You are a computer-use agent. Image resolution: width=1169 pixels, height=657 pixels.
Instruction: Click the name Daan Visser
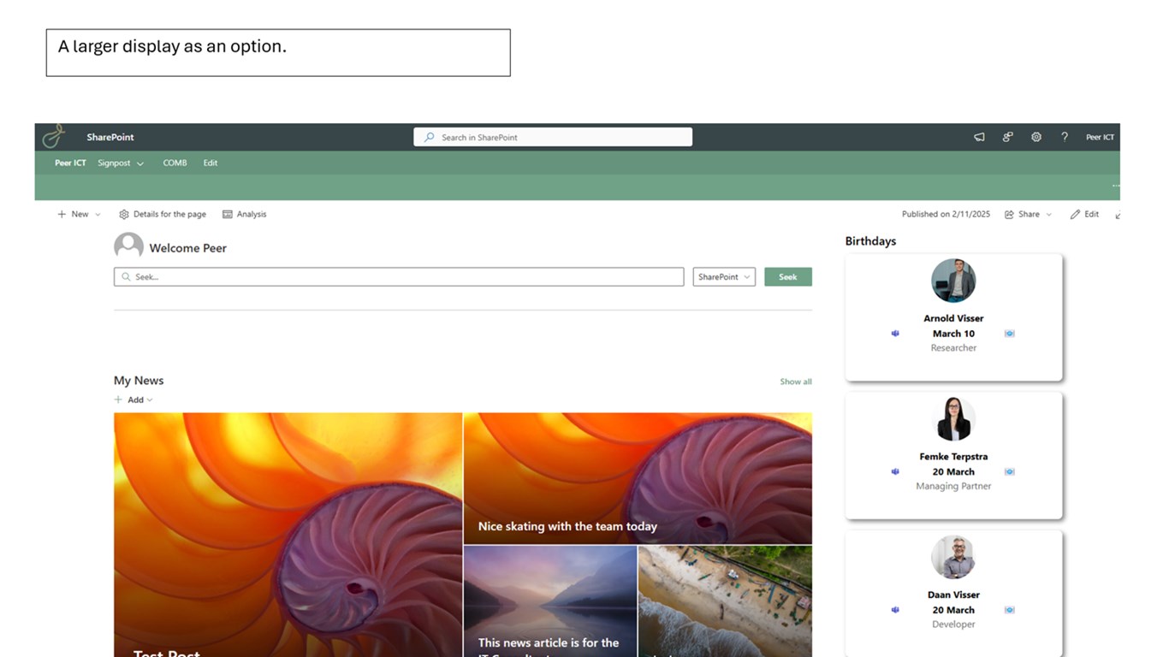(953, 595)
